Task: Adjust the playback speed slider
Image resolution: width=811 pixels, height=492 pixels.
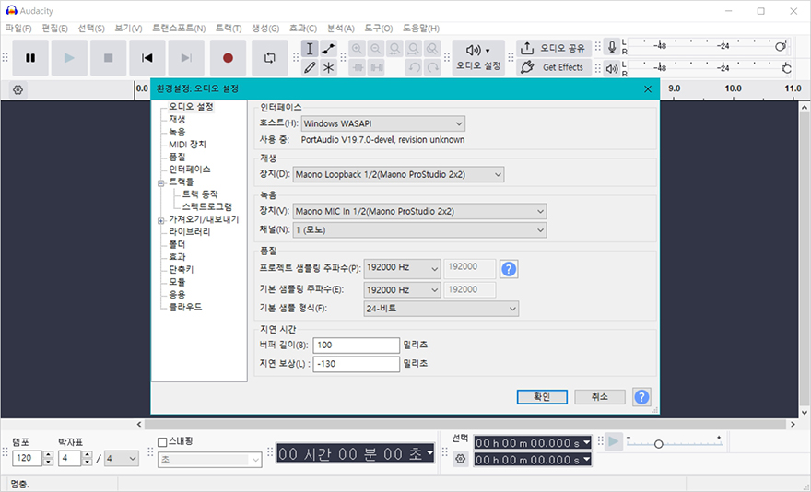Action: [x=658, y=444]
